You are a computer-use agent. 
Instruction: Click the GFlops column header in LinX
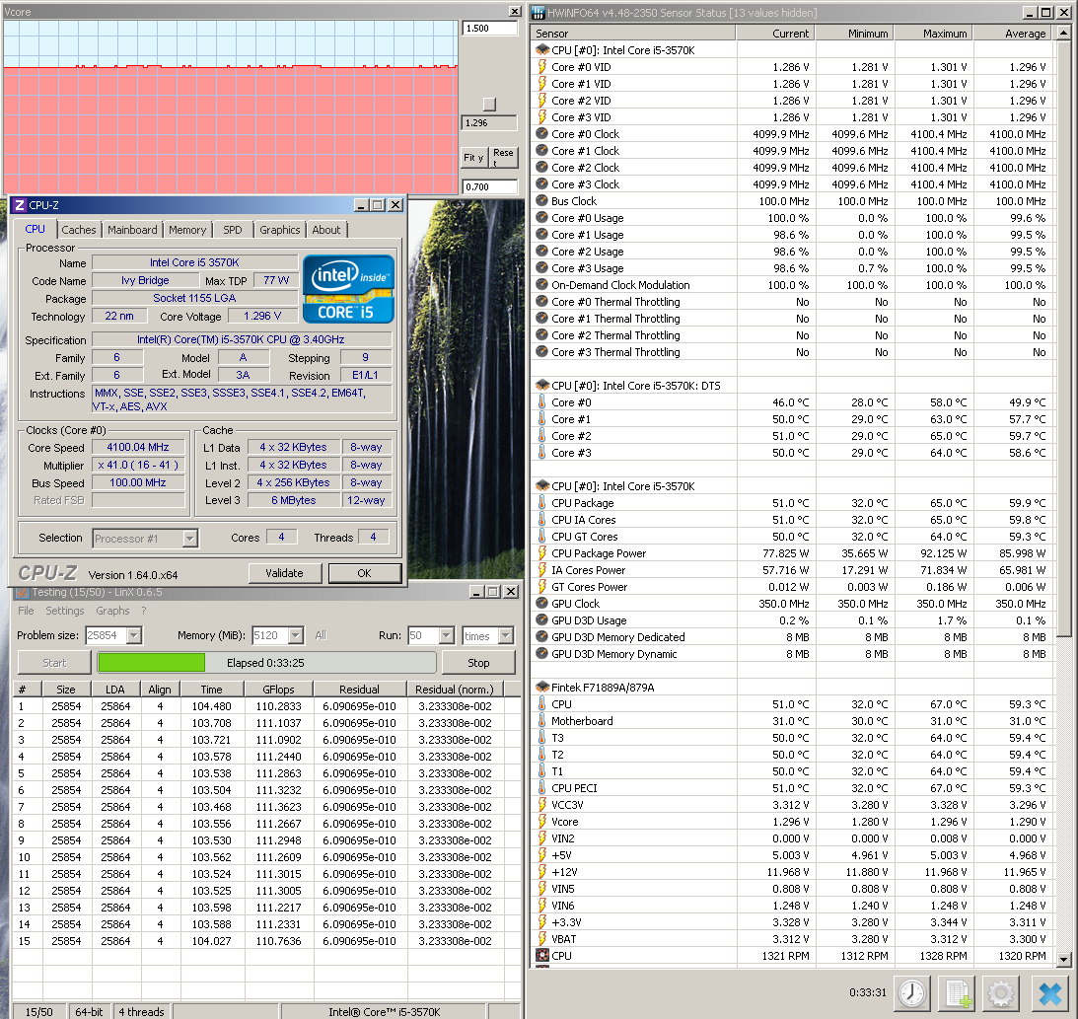pyautogui.click(x=278, y=689)
